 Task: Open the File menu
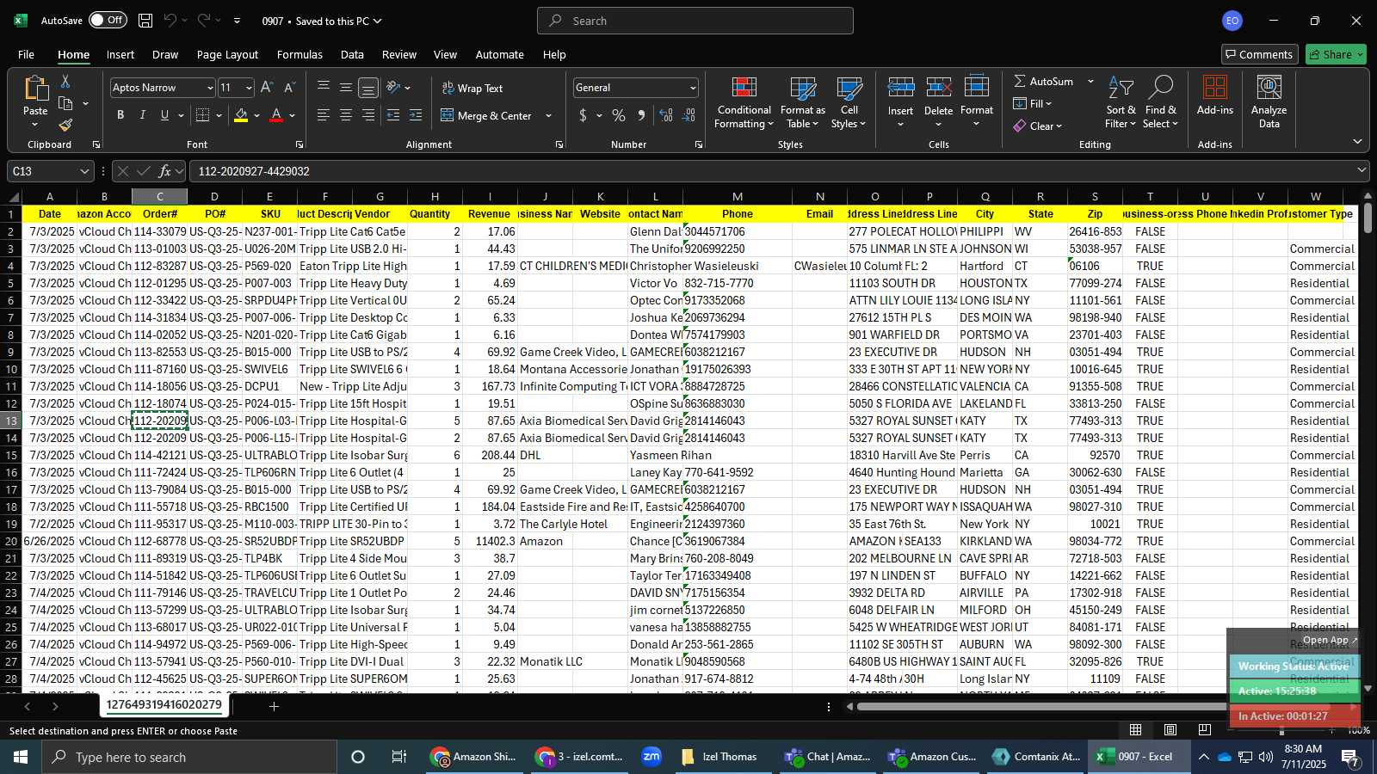coord(27,54)
